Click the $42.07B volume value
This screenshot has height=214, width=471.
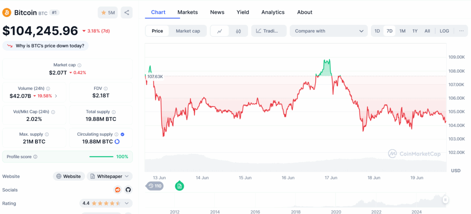(x=20, y=96)
